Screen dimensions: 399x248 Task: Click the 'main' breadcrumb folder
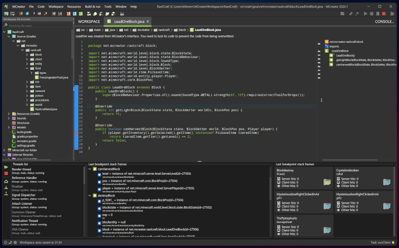(x=95, y=30)
